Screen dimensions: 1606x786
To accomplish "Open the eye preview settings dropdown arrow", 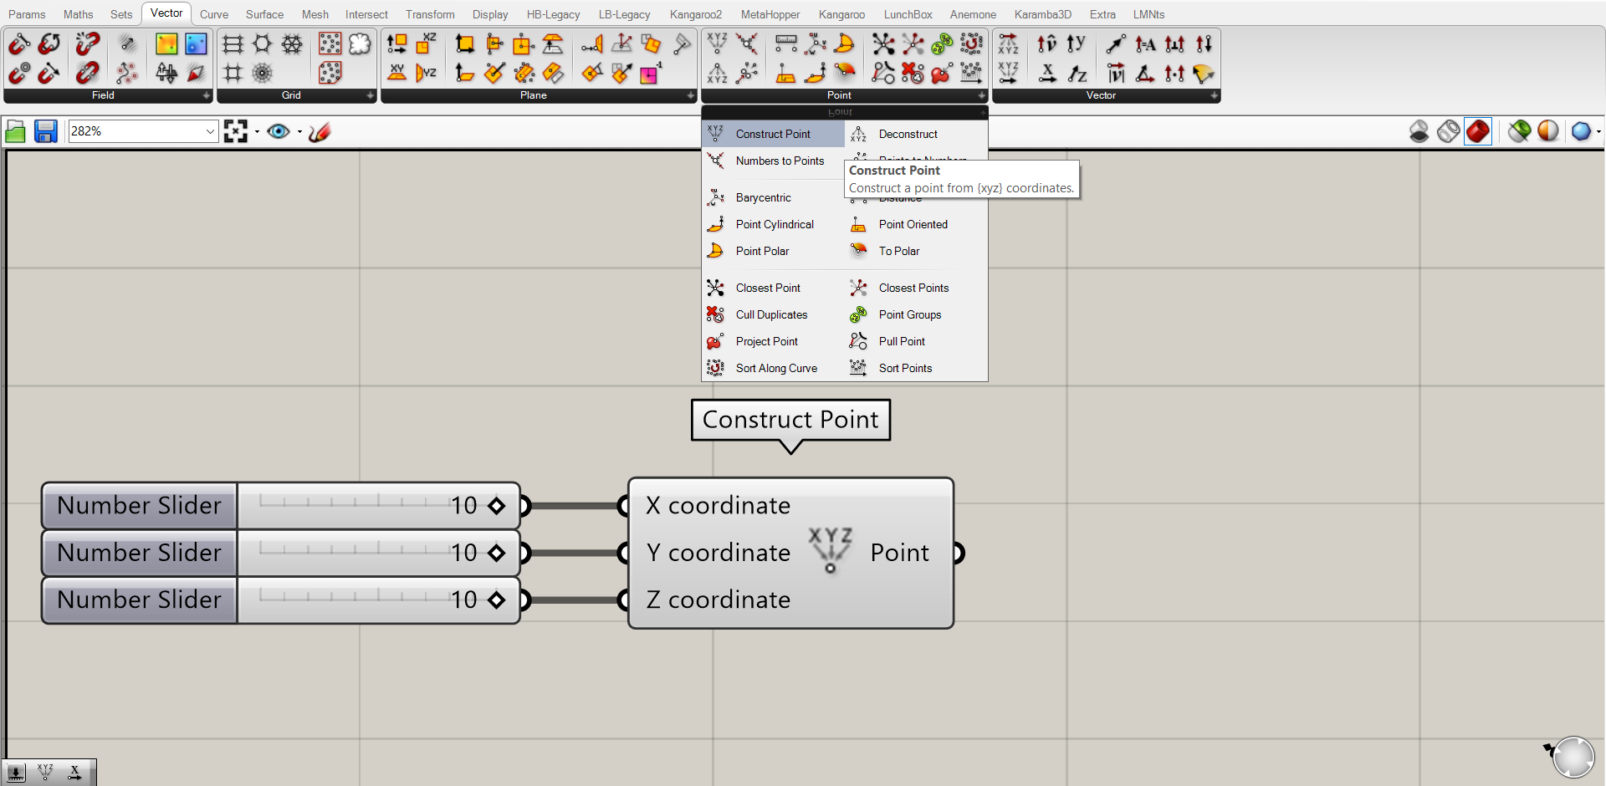I will [299, 131].
